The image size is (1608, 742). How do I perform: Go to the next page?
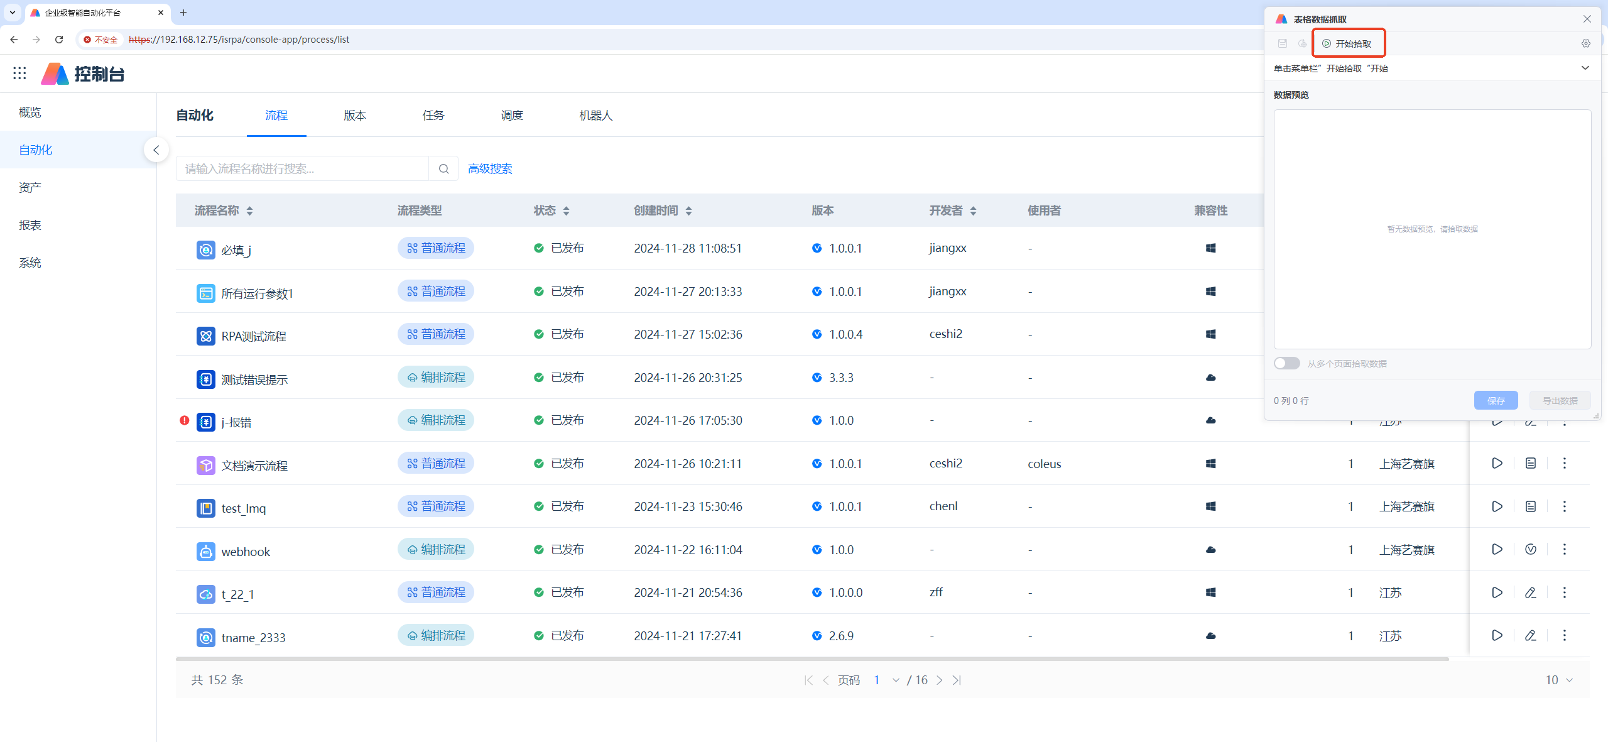coord(940,680)
